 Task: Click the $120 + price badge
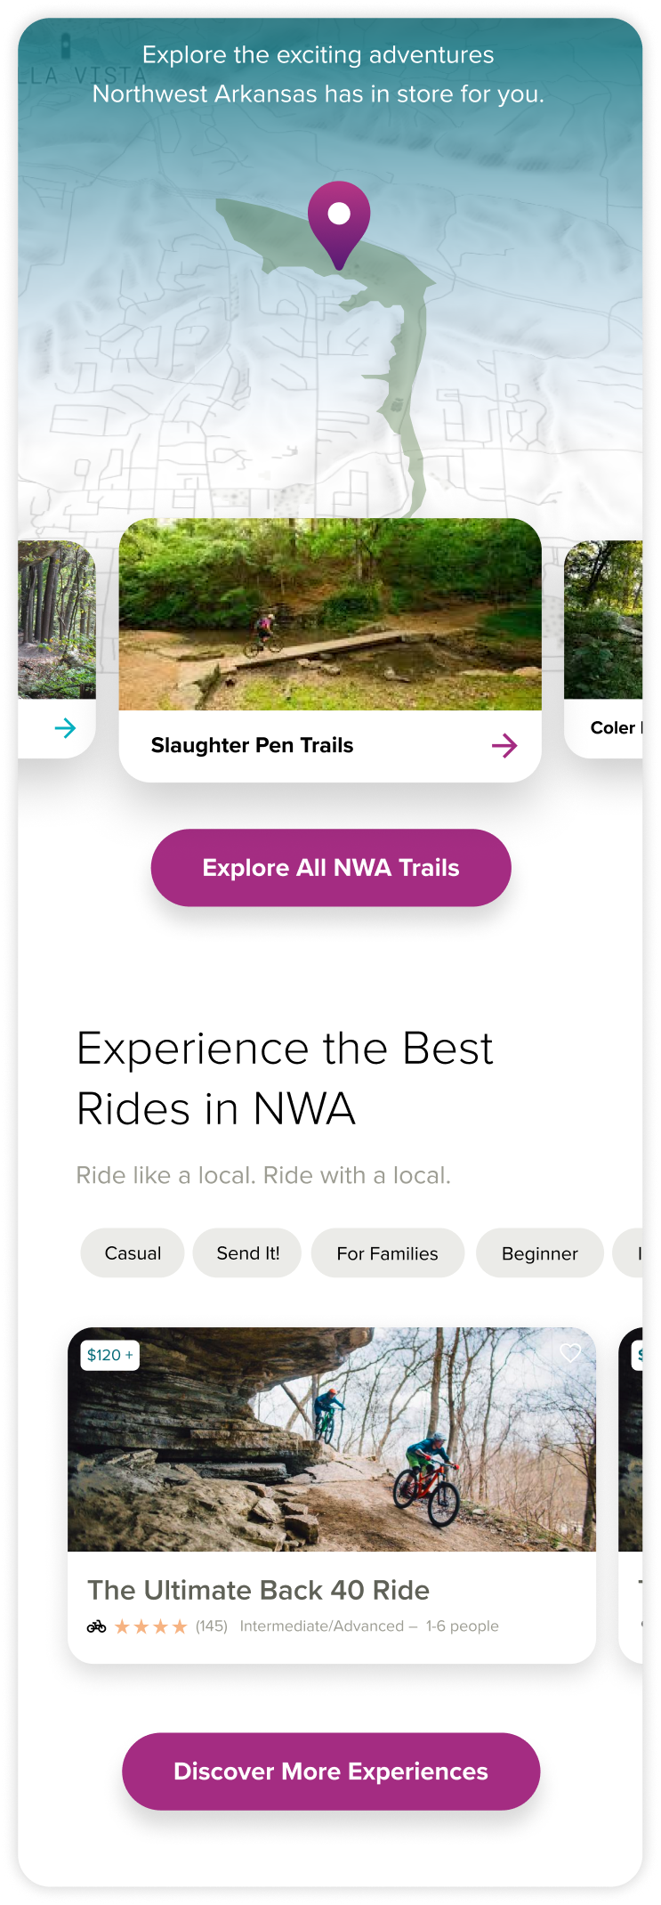[x=110, y=1355]
